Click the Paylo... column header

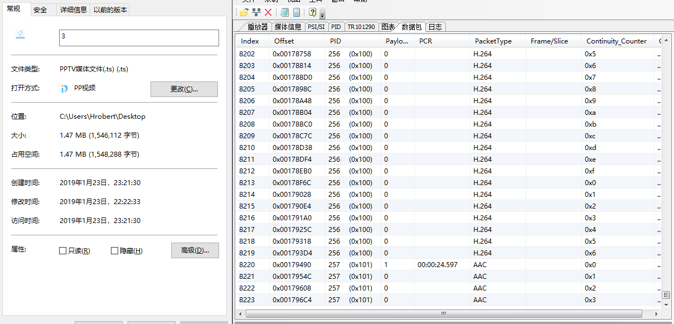397,41
